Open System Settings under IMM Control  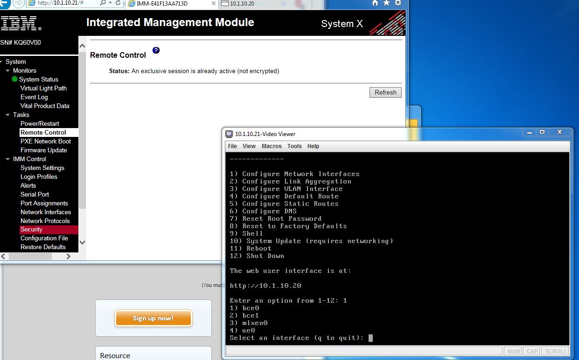point(42,168)
